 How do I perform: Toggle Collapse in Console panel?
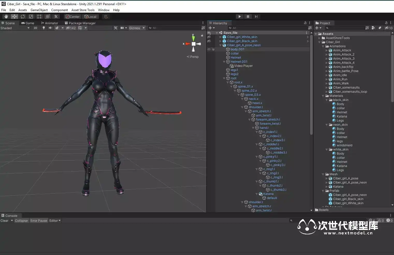pyautogui.click(x=21, y=221)
